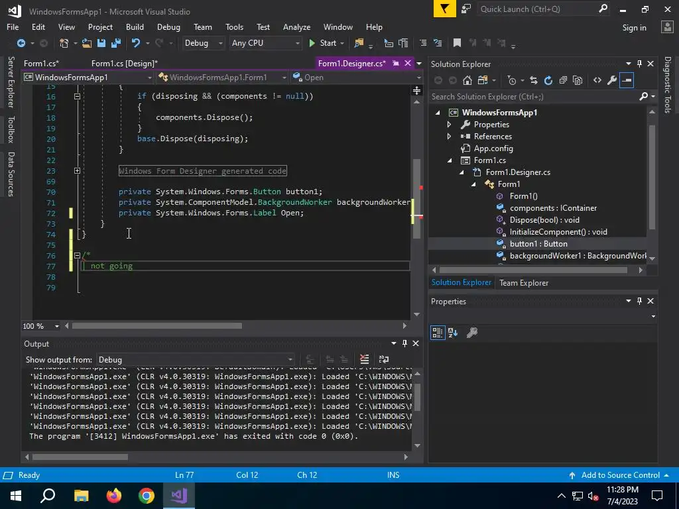679x509 pixels.
Task: Toggle Preview Selected Items in Solution Explorer
Action: [x=627, y=80]
